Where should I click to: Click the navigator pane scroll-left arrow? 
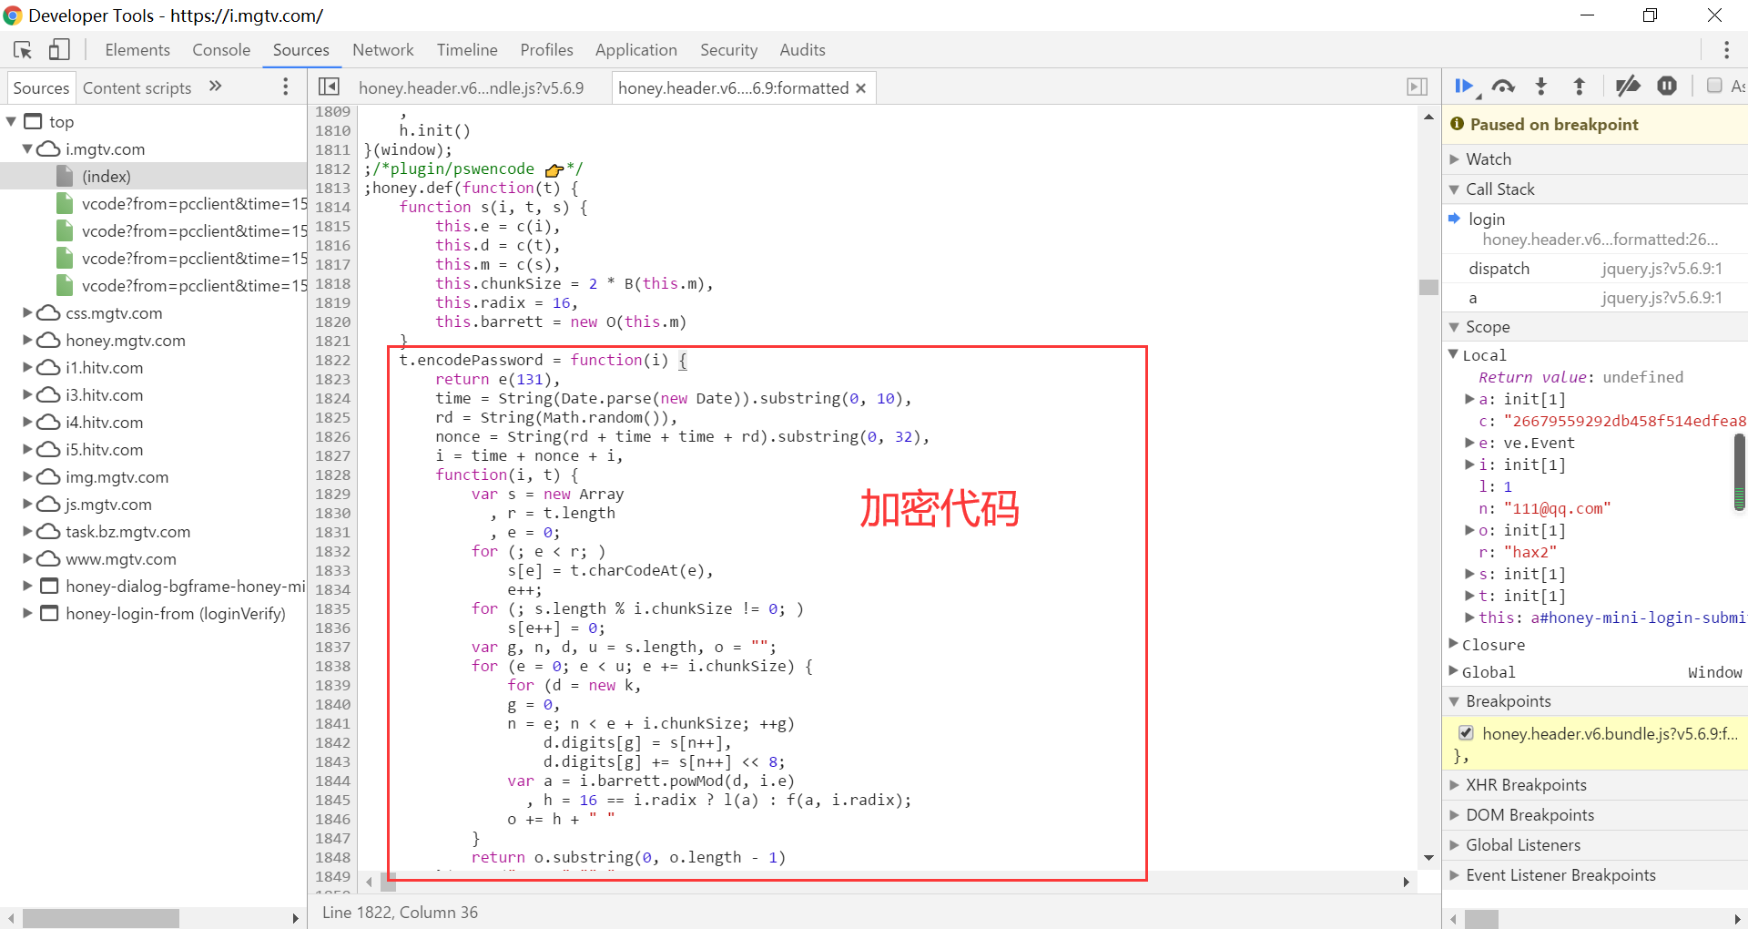11,919
